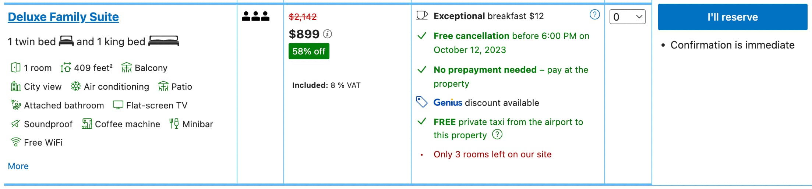Viewport: 812px width, 189px height.
Task: Click the airport taxi help question icon
Action: coord(497,135)
